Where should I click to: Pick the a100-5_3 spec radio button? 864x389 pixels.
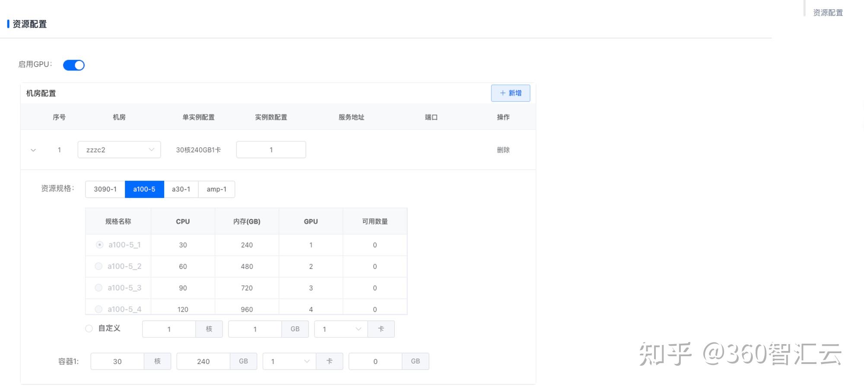98,288
